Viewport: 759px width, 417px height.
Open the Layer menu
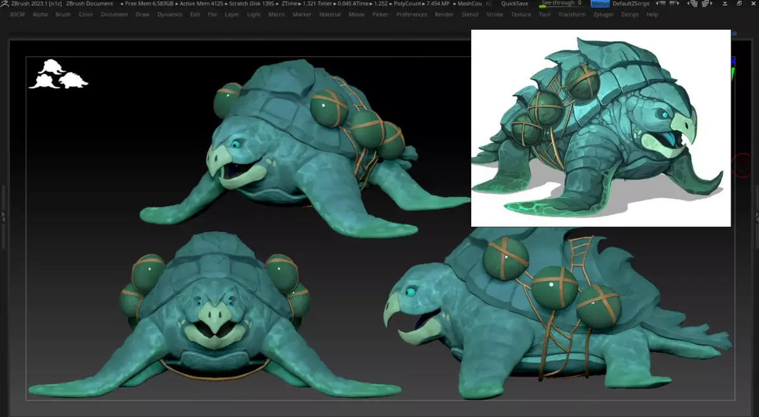click(232, 15)
